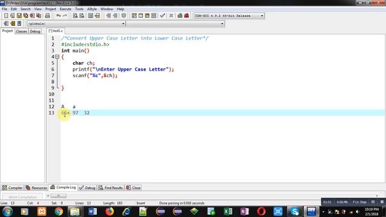Open the AStyle menu
This screenshot has width=386, height=217.
point(92,9)
